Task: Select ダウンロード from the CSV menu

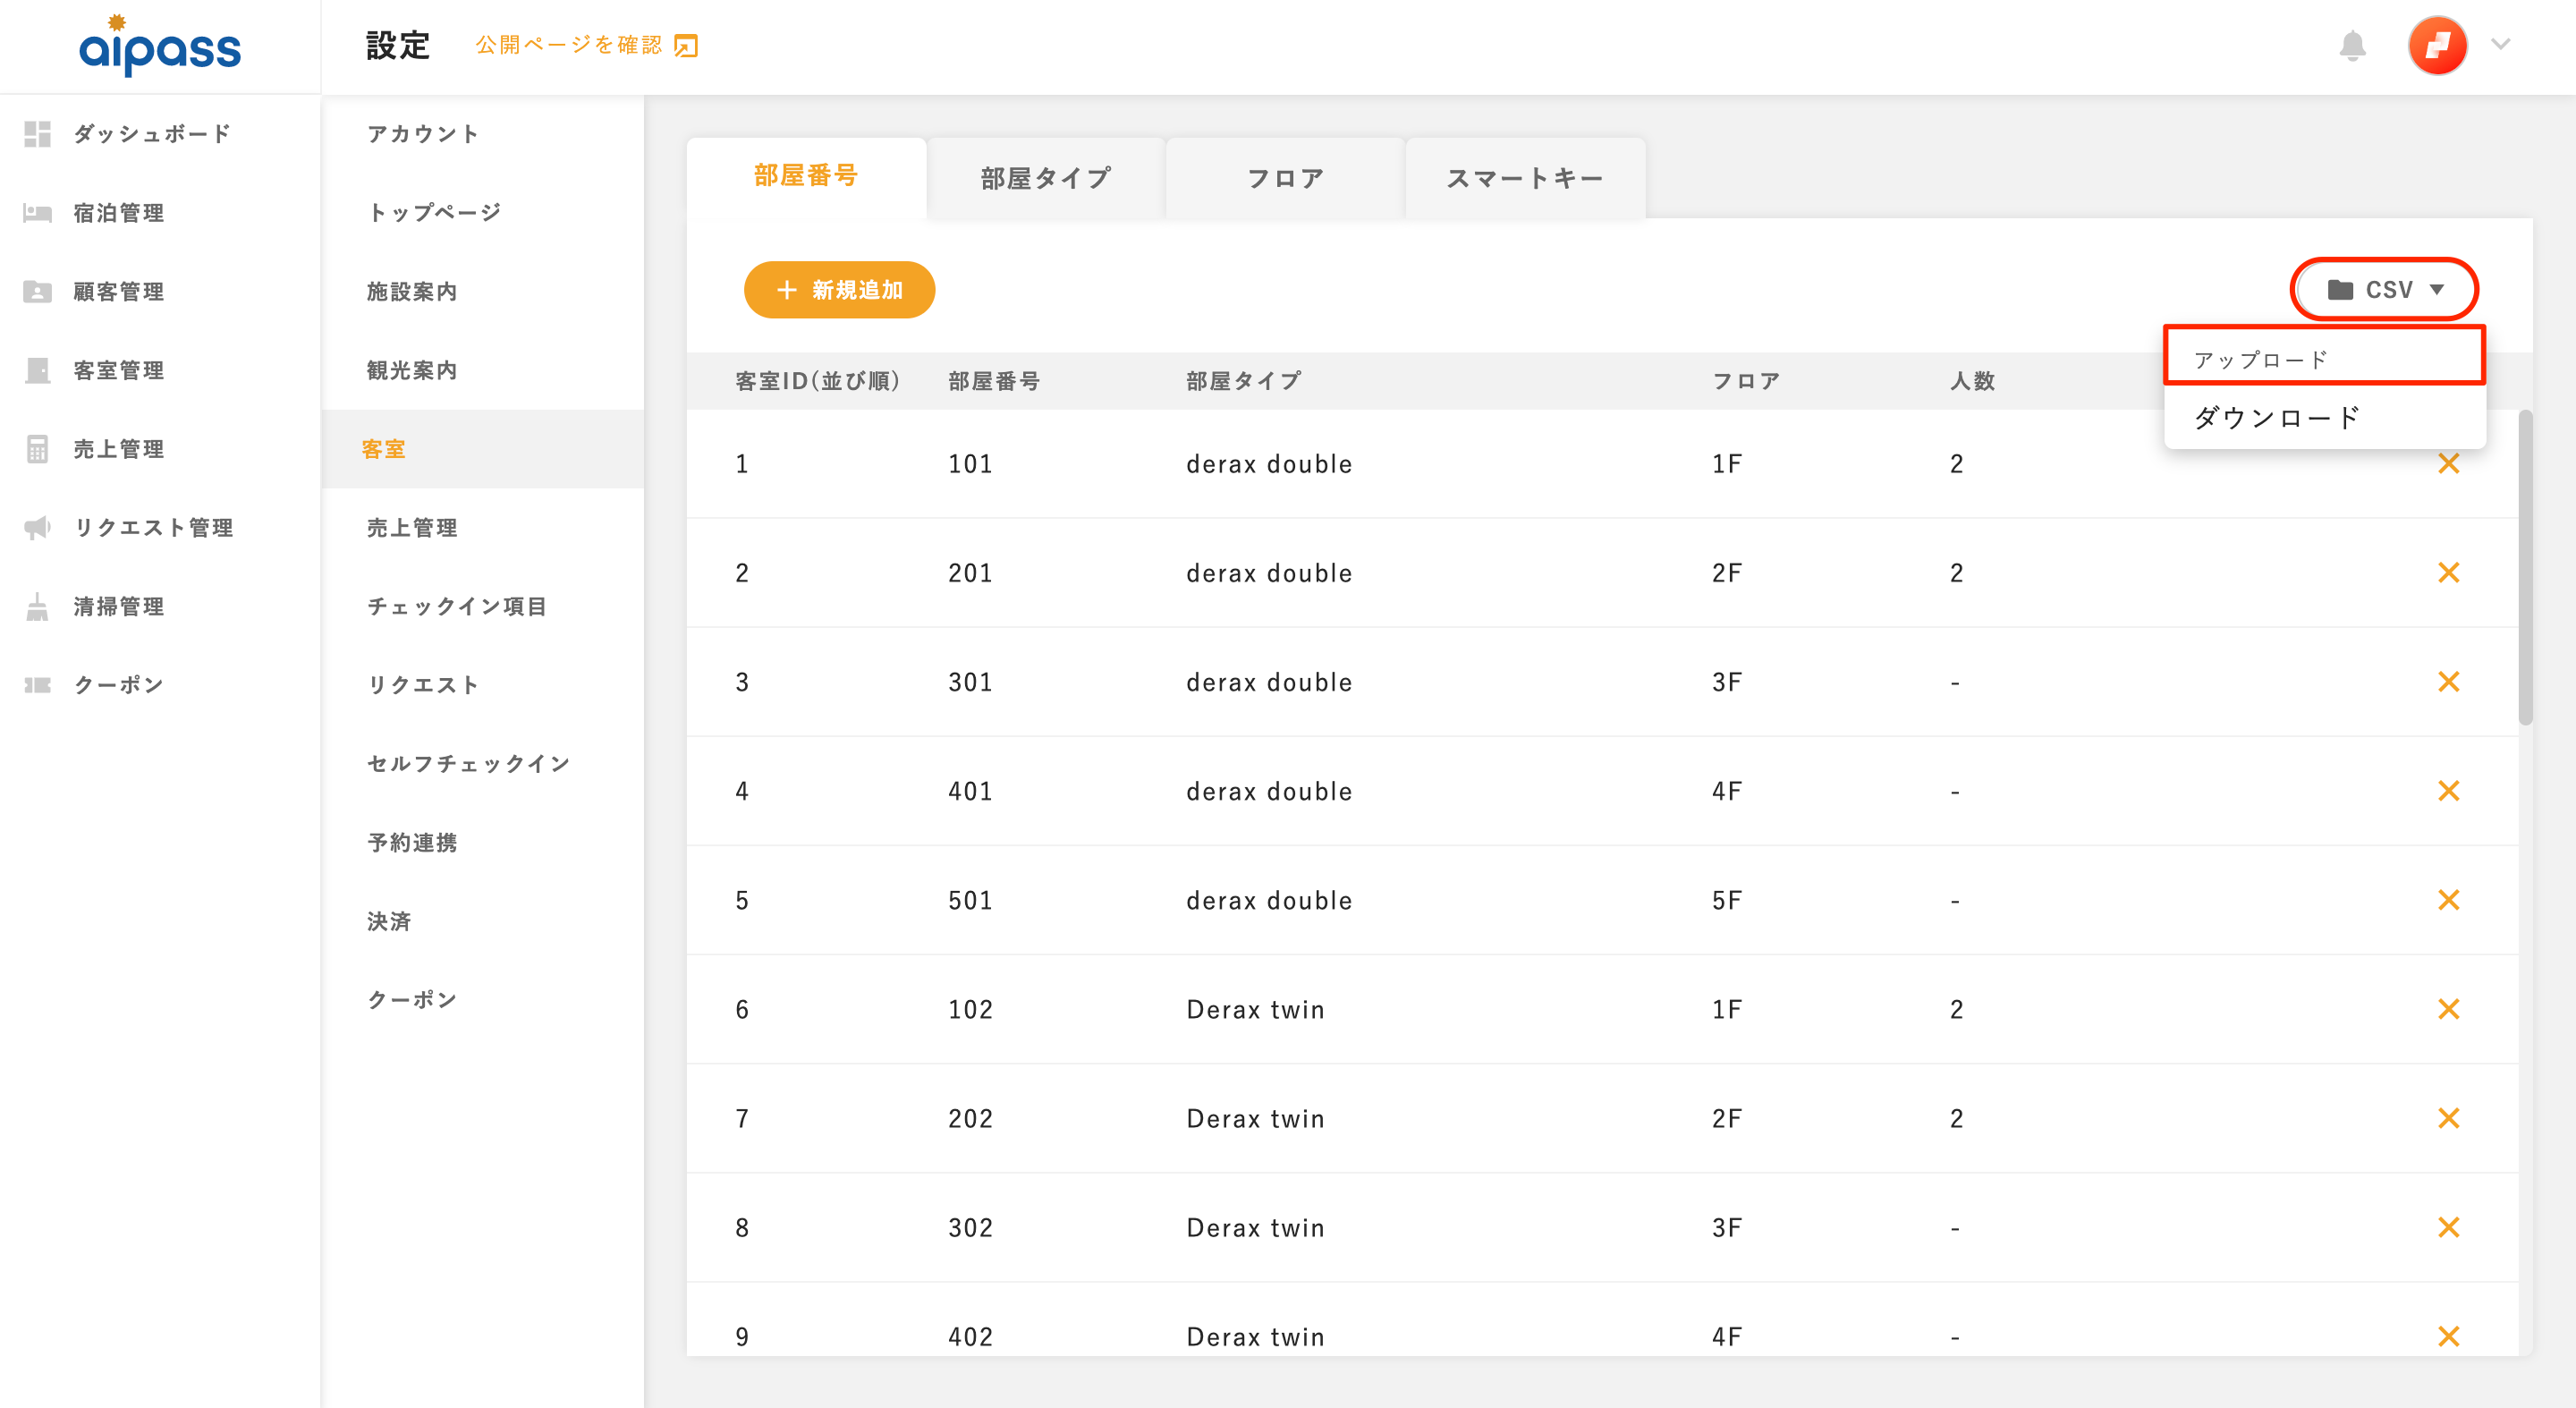Action: click(2324, 417)
